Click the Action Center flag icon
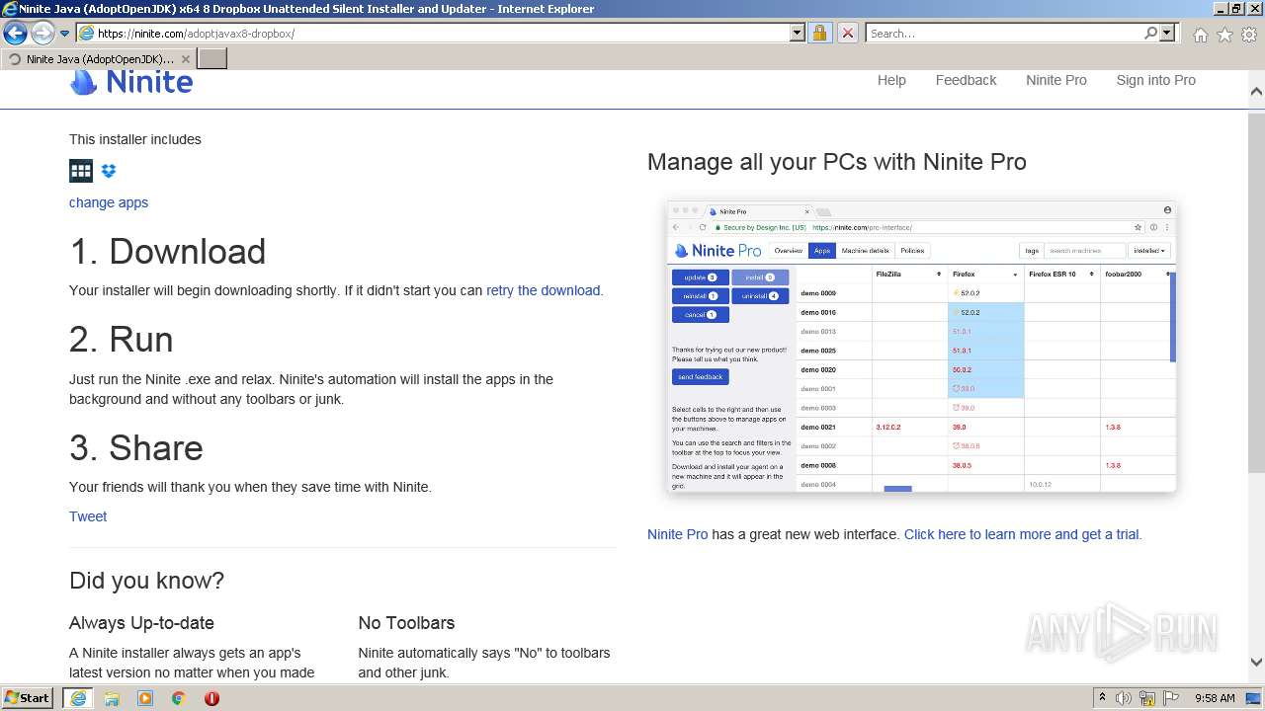 tap(1169, 698)
